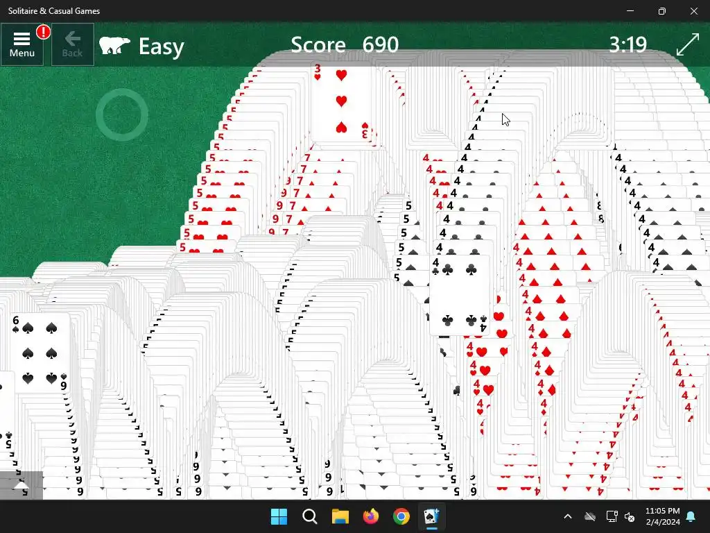
Task: Open File Explorer from taskbar
Action: click(340, 516)
